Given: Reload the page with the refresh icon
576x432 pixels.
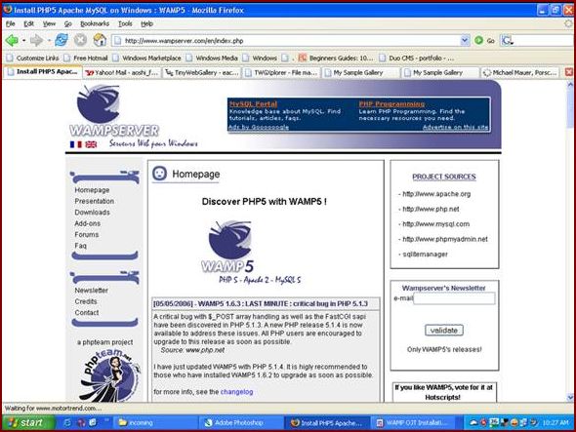Looking at the screenshot, I should (x=62, y=40).
